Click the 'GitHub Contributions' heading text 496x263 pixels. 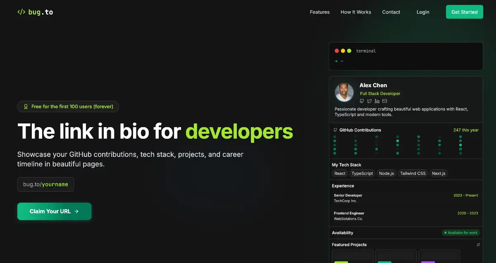point(360,130)
